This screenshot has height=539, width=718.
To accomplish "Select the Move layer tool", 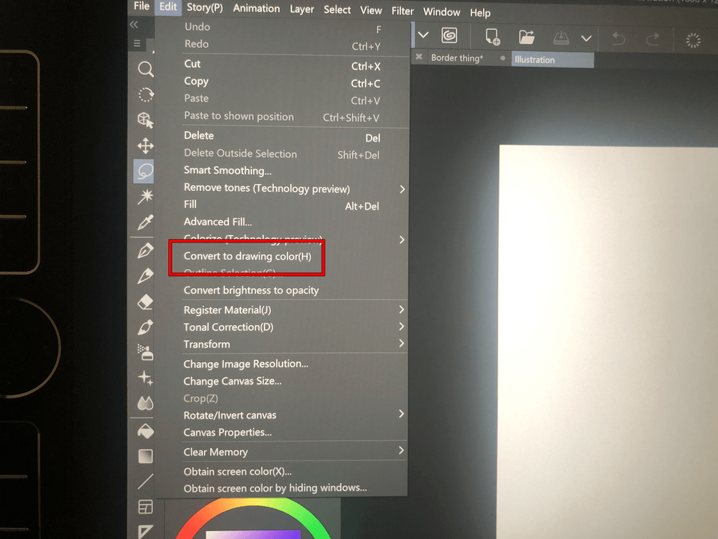I will point(146,146).
